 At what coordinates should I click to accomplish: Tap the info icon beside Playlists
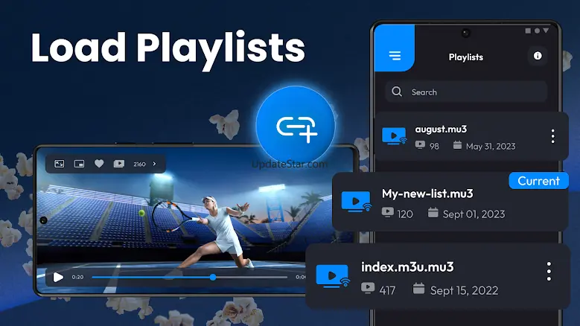538,56
